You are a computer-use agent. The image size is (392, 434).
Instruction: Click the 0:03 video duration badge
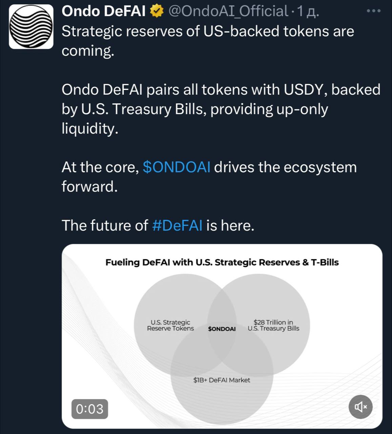(x=89, y=409)
